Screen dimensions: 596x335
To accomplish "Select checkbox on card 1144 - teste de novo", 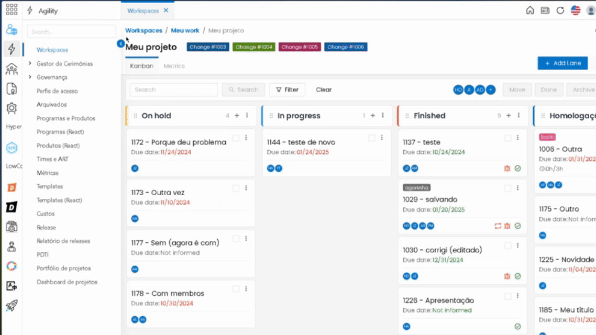I will [372, 138].
